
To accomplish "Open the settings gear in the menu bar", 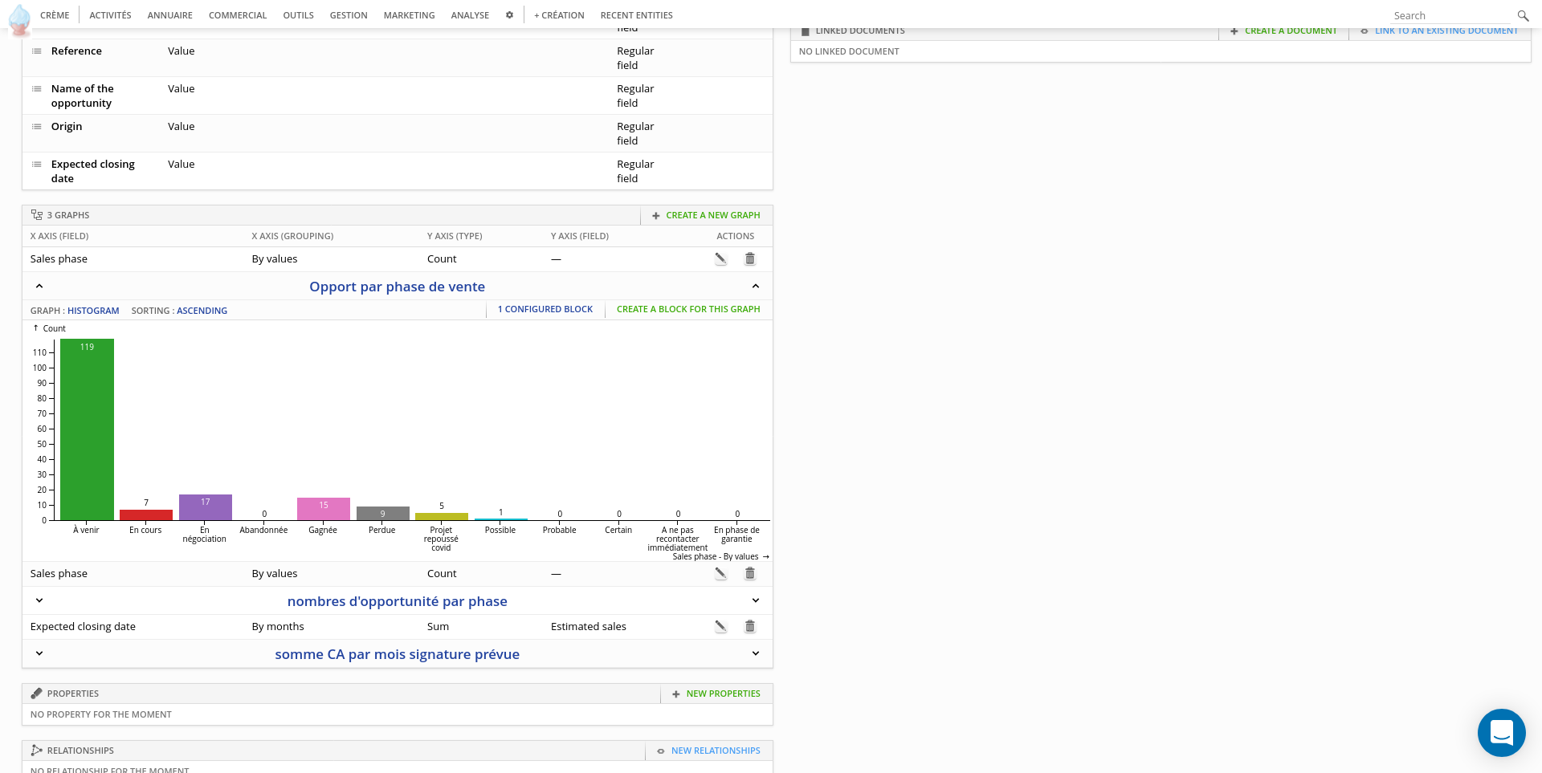I will 509,14.
